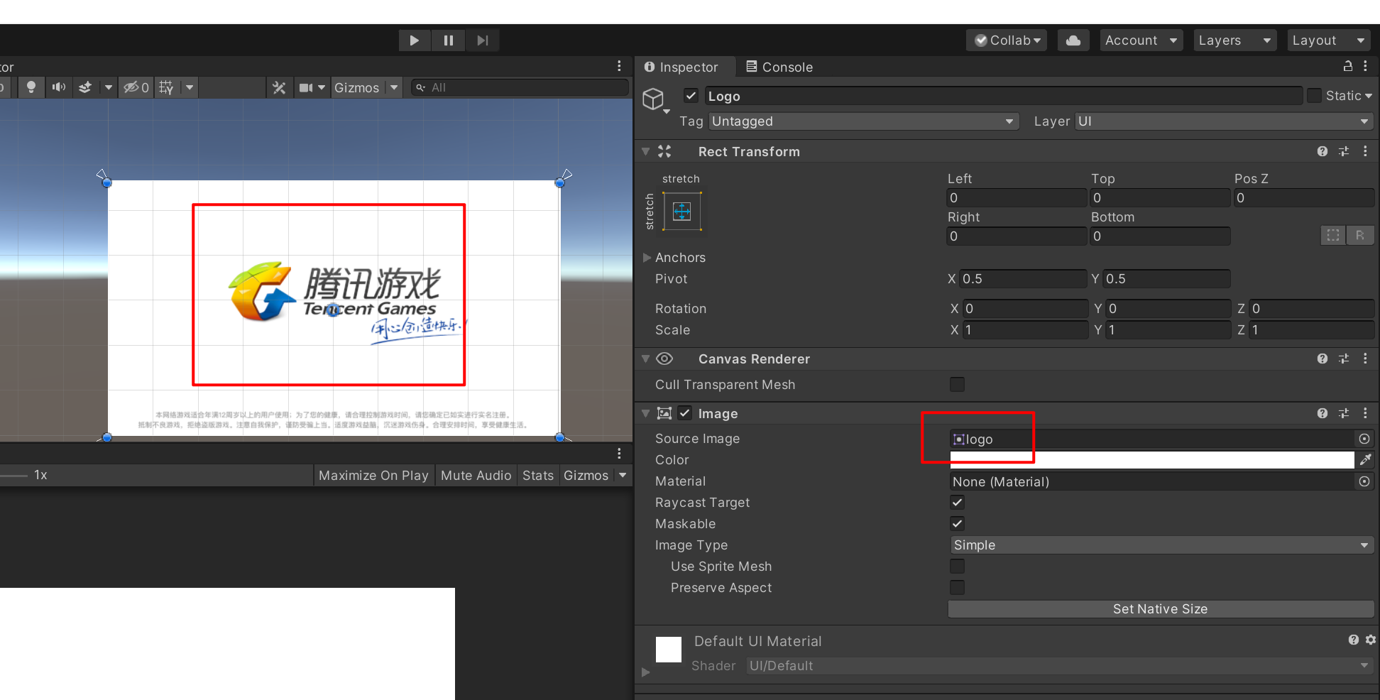Switch to the Console tab
Screen dimensions: 1380x700
pyautogui.click(x=779, y=67)
